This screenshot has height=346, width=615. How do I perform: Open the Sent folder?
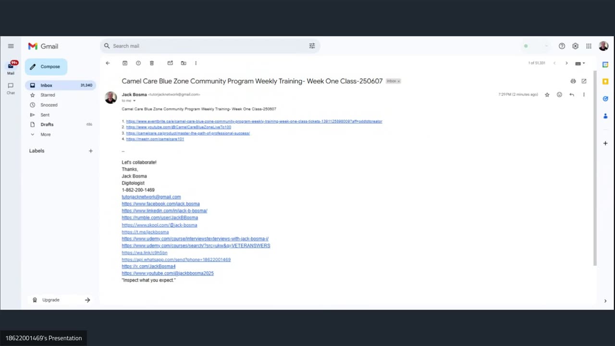(61, 115)
